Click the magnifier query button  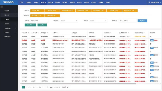pyautogui.click(x=142, y=21)
